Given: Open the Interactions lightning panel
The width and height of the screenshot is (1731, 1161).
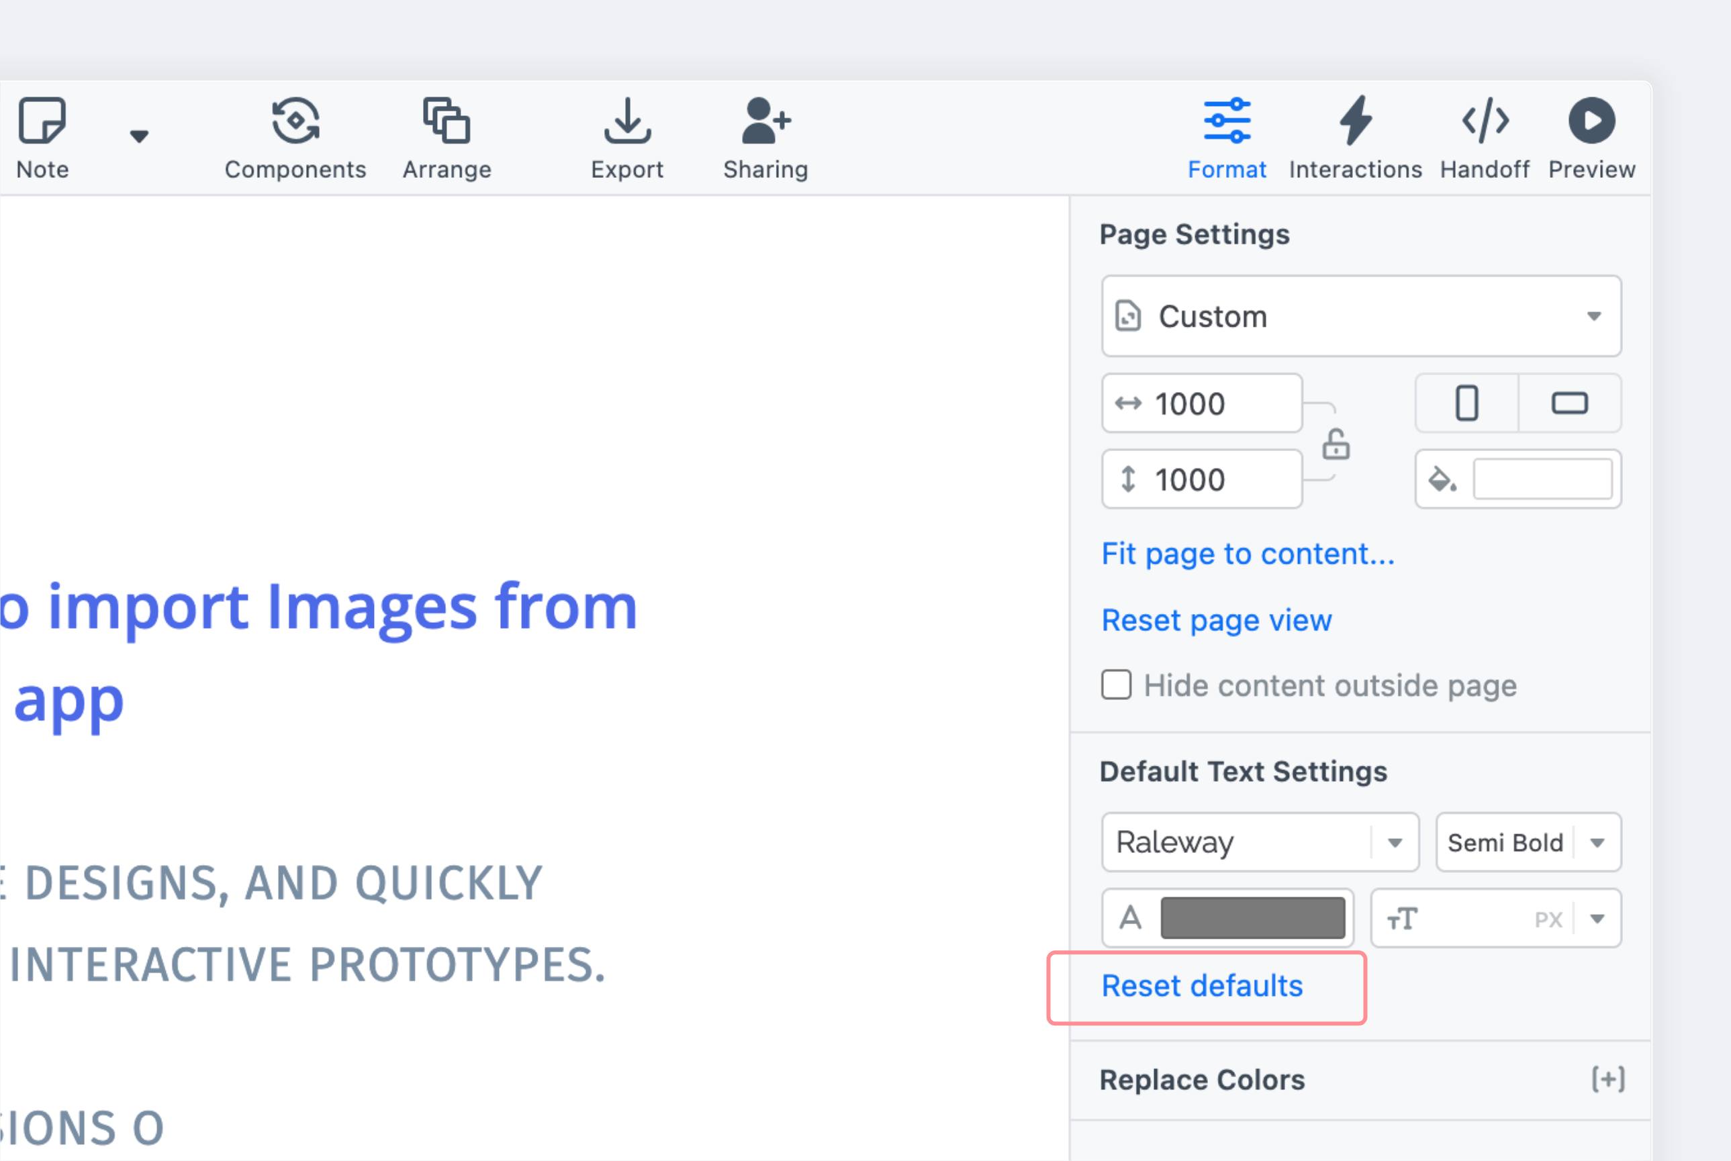Looking at the screenshot, I should pyautogui.click(x=1356, y=121).
